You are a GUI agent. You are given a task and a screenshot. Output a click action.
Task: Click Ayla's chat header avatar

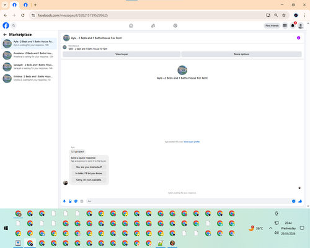pyautogui.click(x=66, y=38)
